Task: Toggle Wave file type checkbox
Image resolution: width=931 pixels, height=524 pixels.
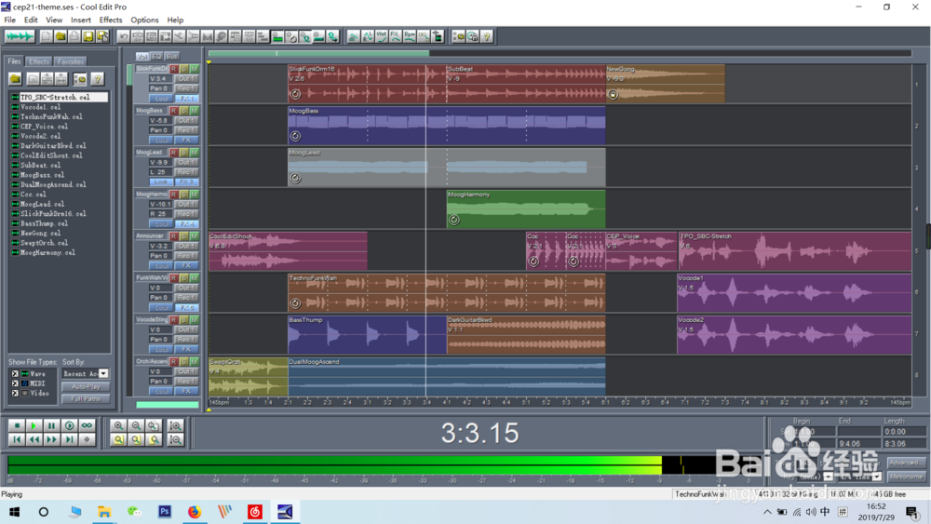Action: pos(15,374)
